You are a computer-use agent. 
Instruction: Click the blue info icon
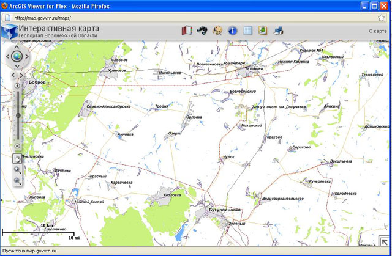[x=233, y=30]
